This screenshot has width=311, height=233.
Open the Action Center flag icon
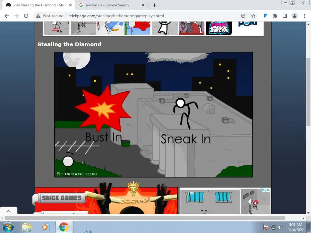click(266, 227)
